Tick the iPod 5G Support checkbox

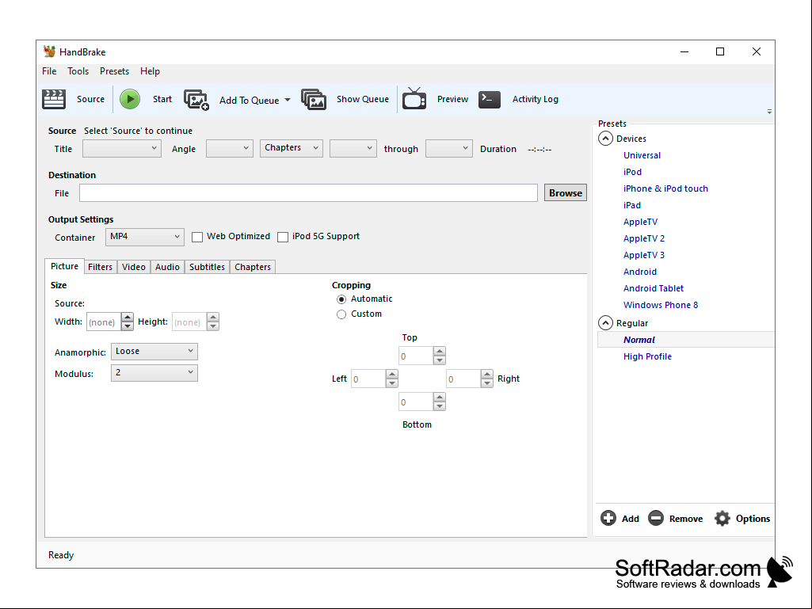click(283, 237)
